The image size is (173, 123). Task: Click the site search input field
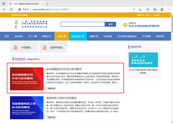[82, 24]
